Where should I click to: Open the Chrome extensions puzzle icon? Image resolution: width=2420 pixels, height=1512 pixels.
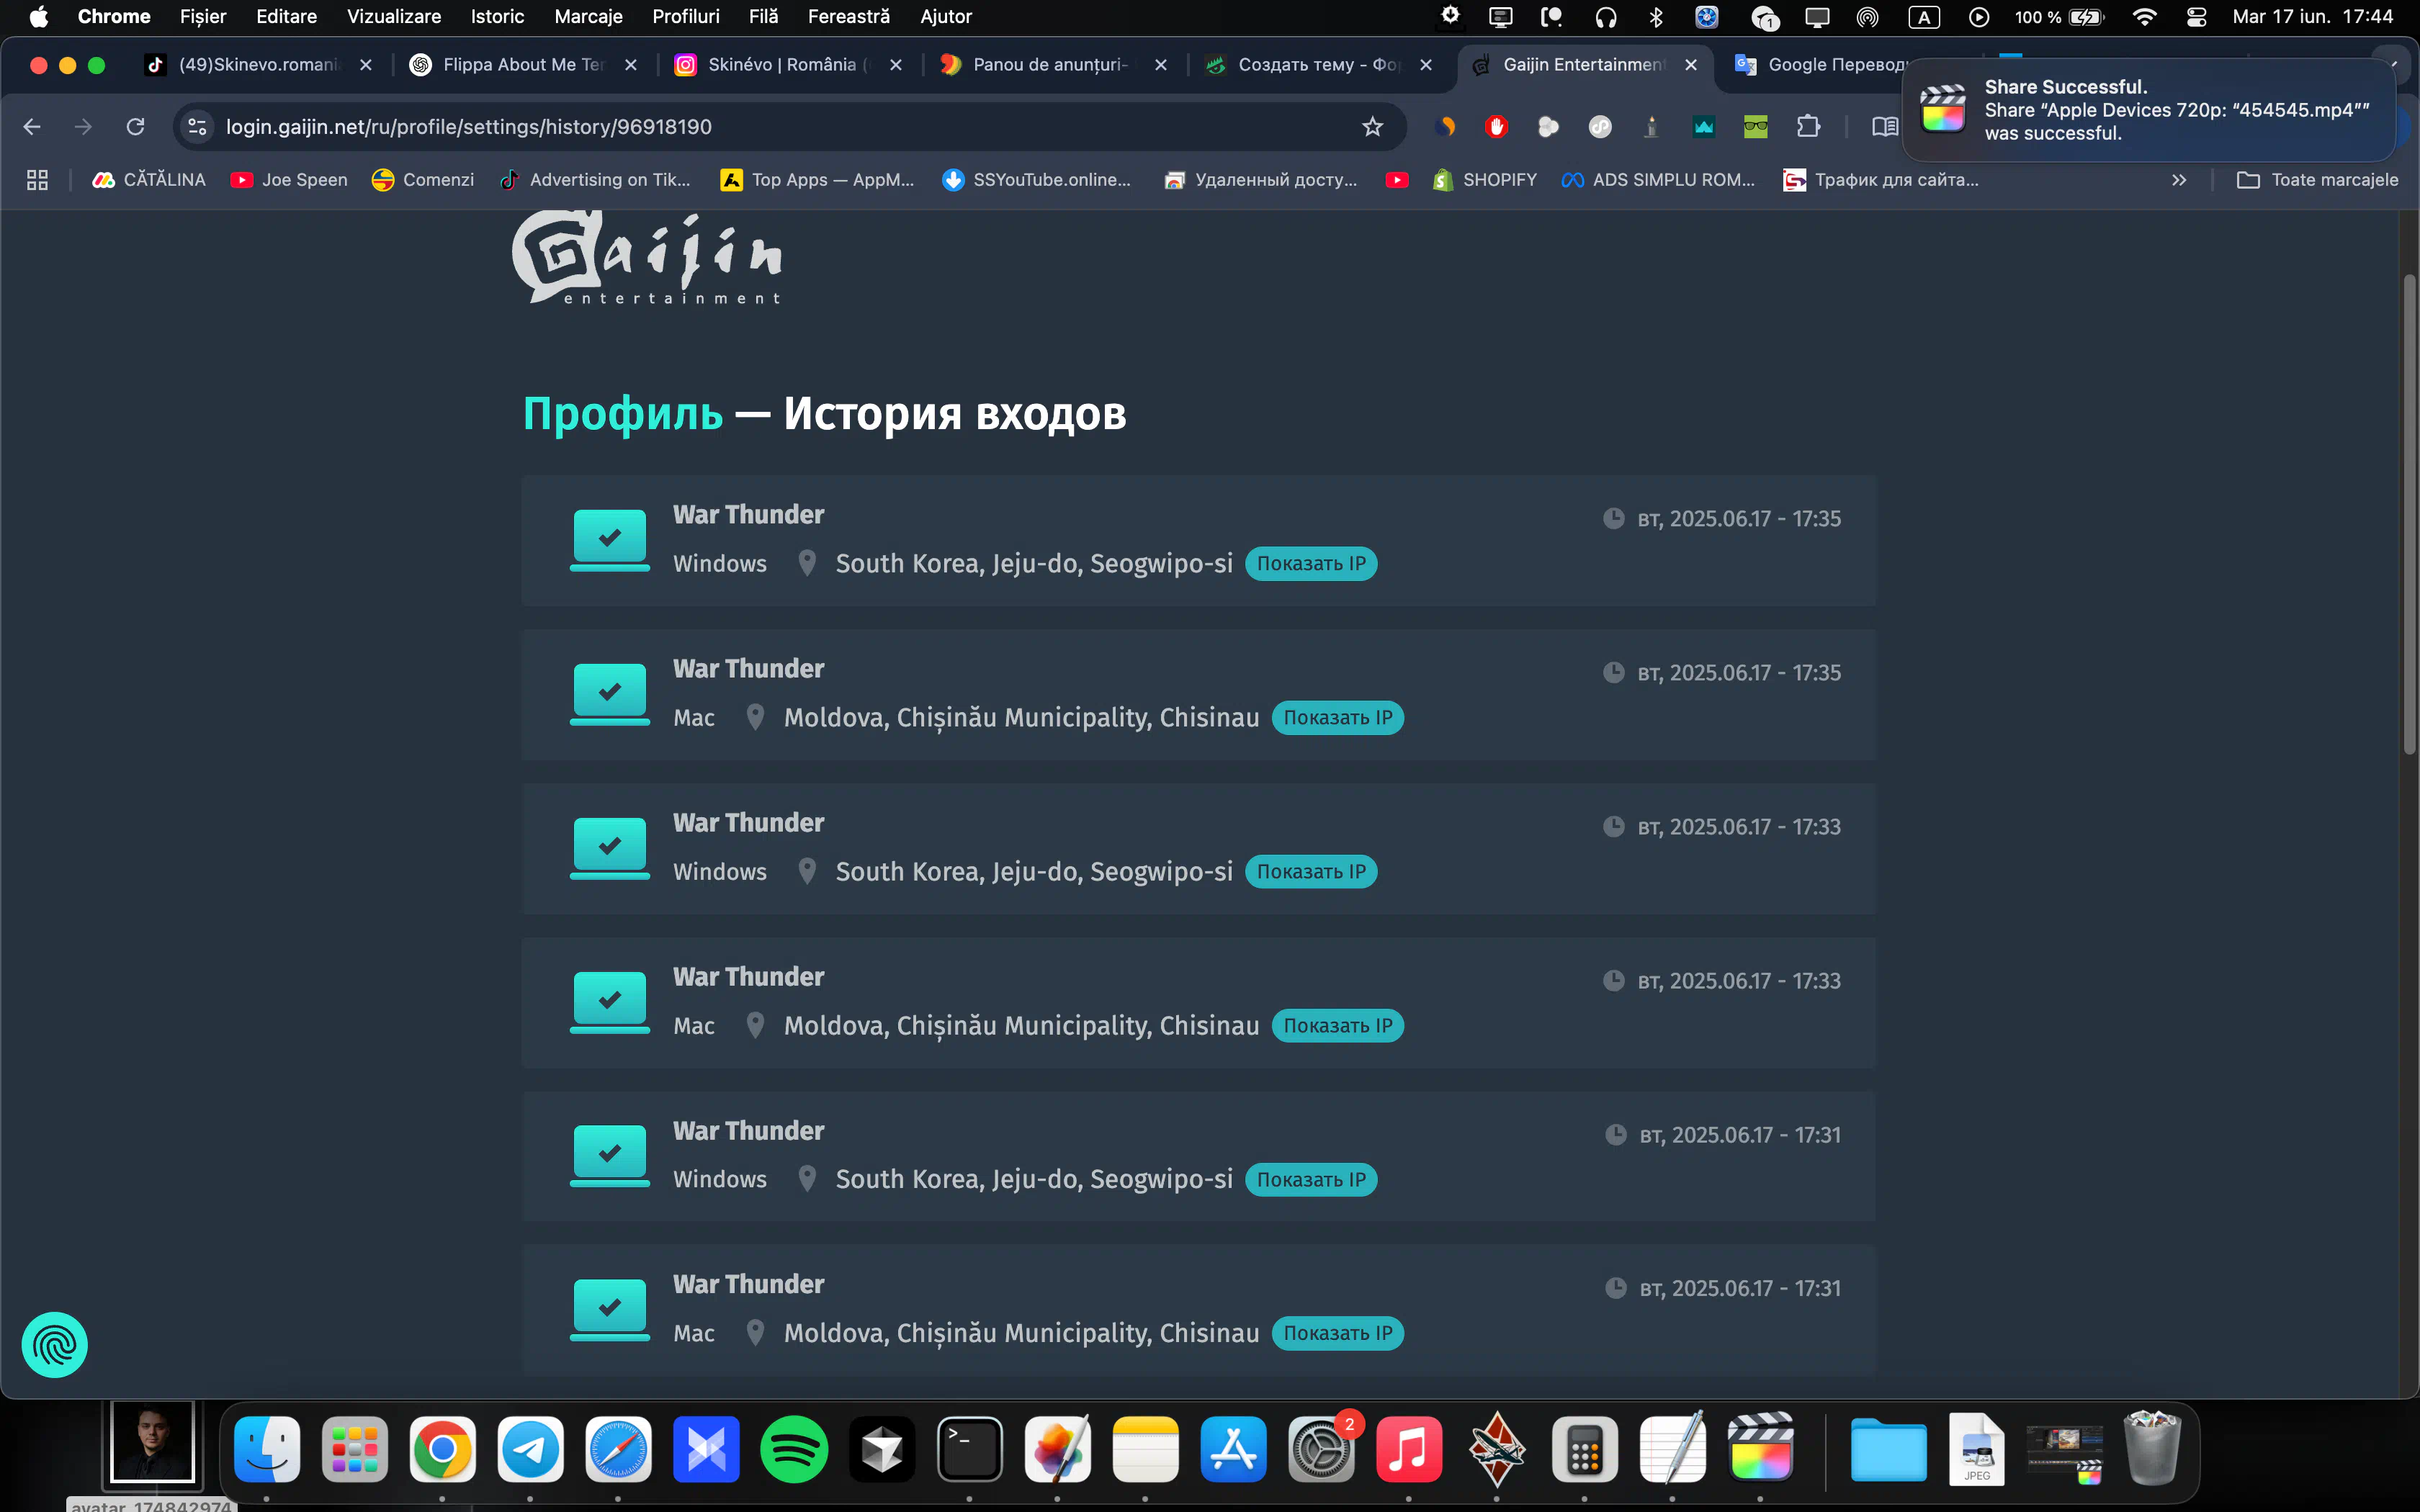pos(1808,127)
